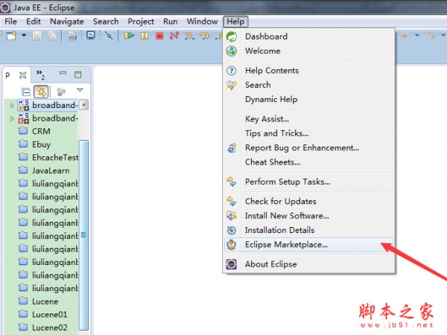447x335 pixels.
Task: Click the Disconnect debug icon
Action: pos(174,36)
